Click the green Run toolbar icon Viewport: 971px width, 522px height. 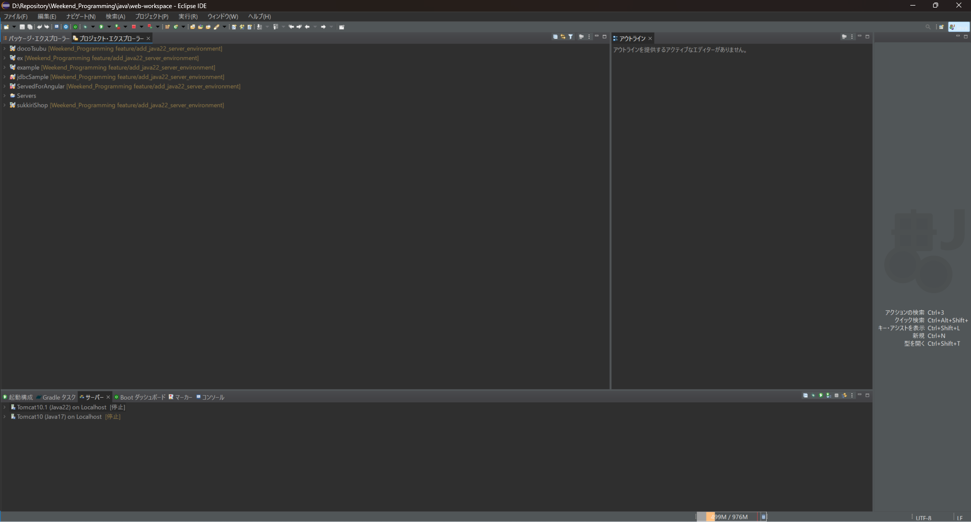tap(101, 27)
